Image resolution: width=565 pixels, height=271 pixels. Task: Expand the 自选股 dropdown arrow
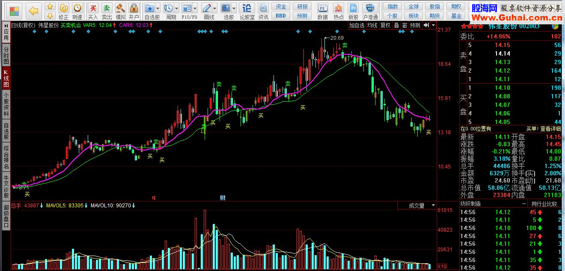point(158,8)
